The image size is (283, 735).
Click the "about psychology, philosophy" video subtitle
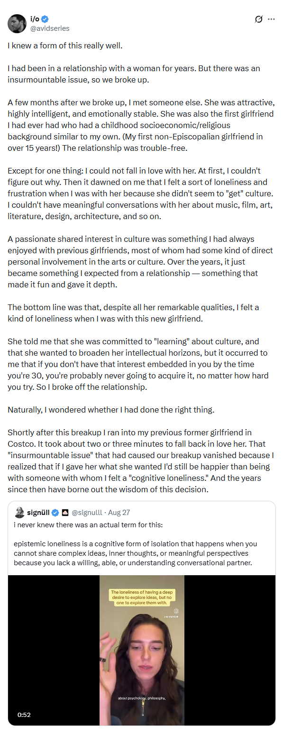coord(141,698)
